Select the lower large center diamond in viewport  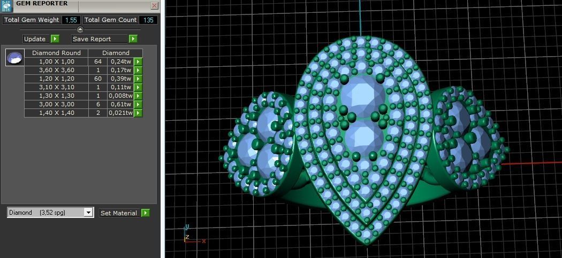point(363,137)
